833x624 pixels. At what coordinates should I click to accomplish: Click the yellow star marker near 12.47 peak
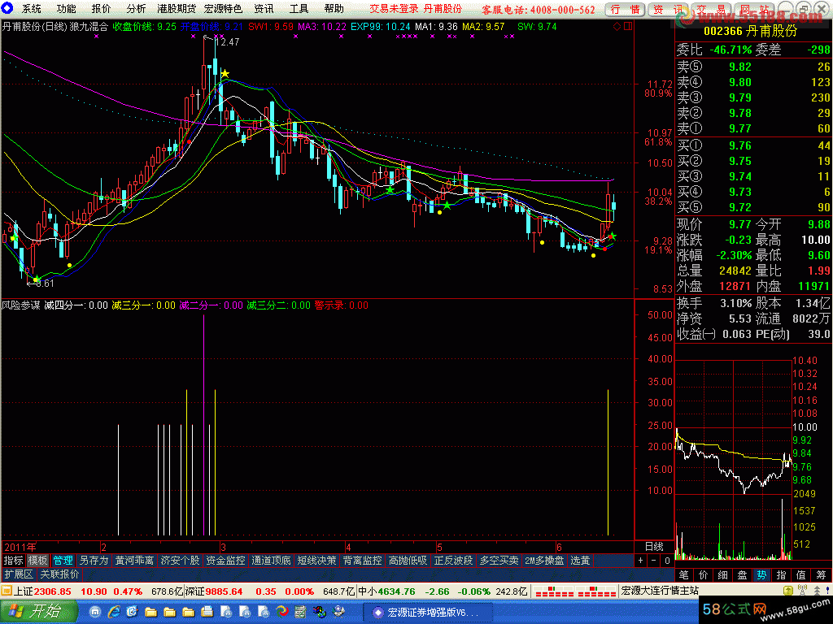coord(225,74)
